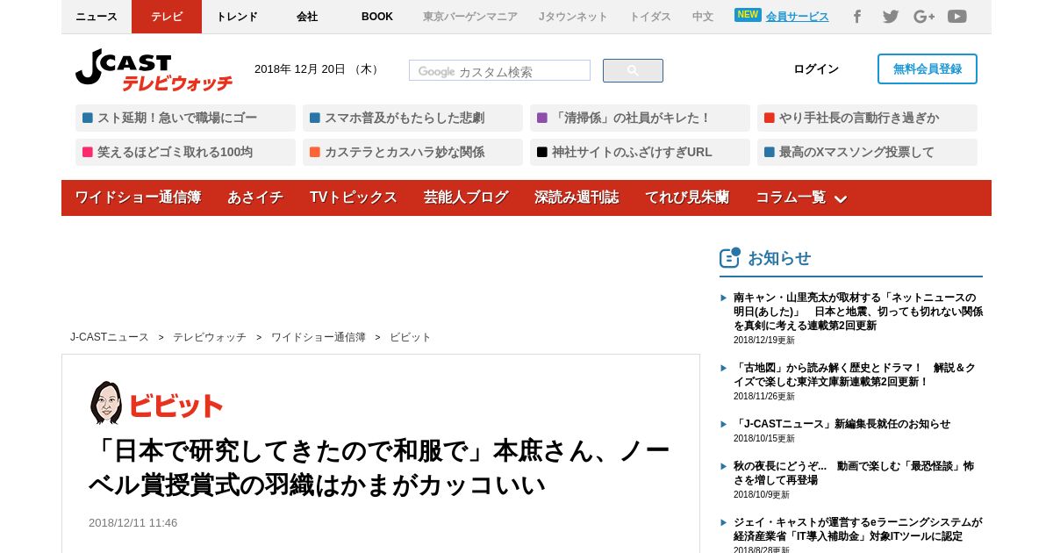The width and height of the screenshot is (1053, 553).
Task: Open headline 神社サイトのふざけすぎURL
Action: pos(640,152)
